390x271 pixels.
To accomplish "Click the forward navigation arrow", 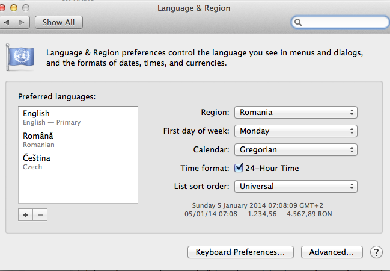I will click(x=22, y=22).
